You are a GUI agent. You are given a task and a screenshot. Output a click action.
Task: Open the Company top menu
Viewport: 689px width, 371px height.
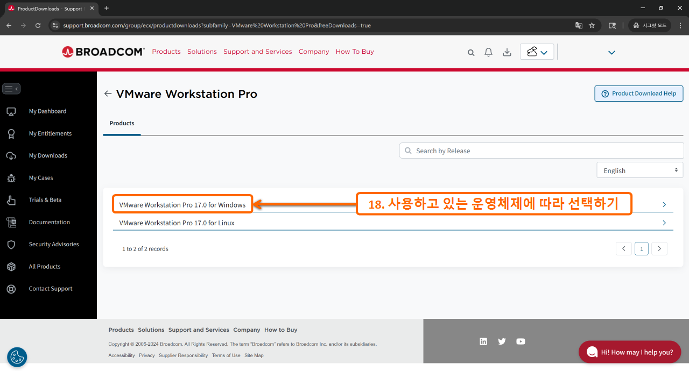pos(314,52)
